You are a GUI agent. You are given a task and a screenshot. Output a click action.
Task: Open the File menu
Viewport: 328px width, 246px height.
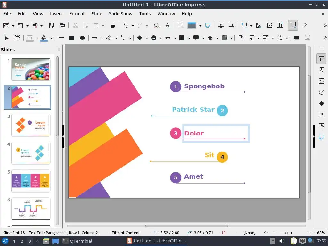tap(7, 14)
